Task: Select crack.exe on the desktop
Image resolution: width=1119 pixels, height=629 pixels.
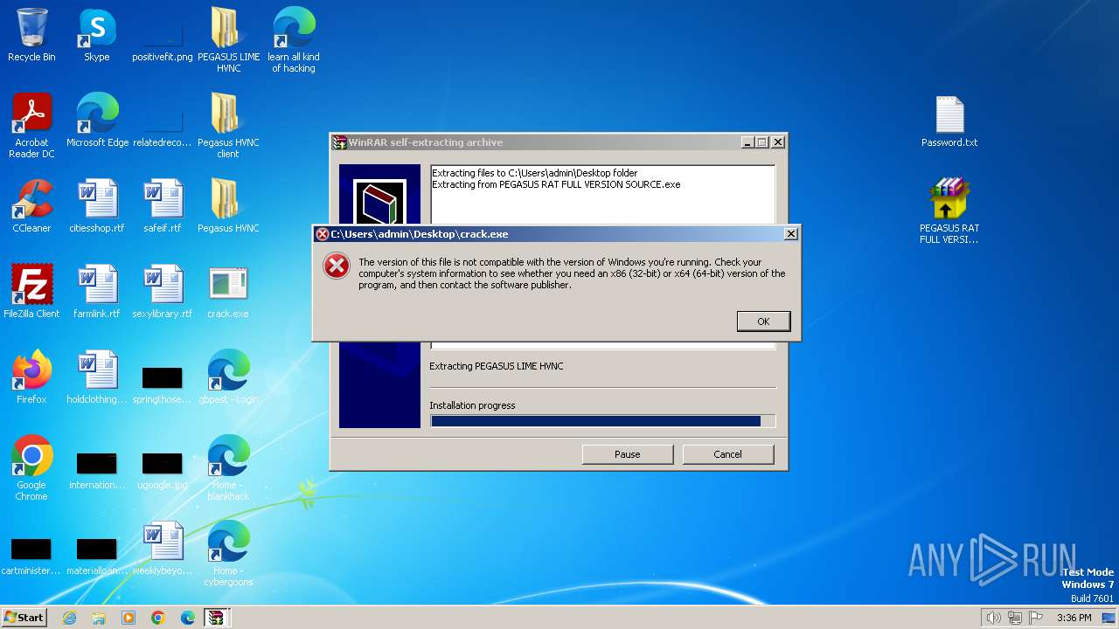Action: [x=228, y=292]
